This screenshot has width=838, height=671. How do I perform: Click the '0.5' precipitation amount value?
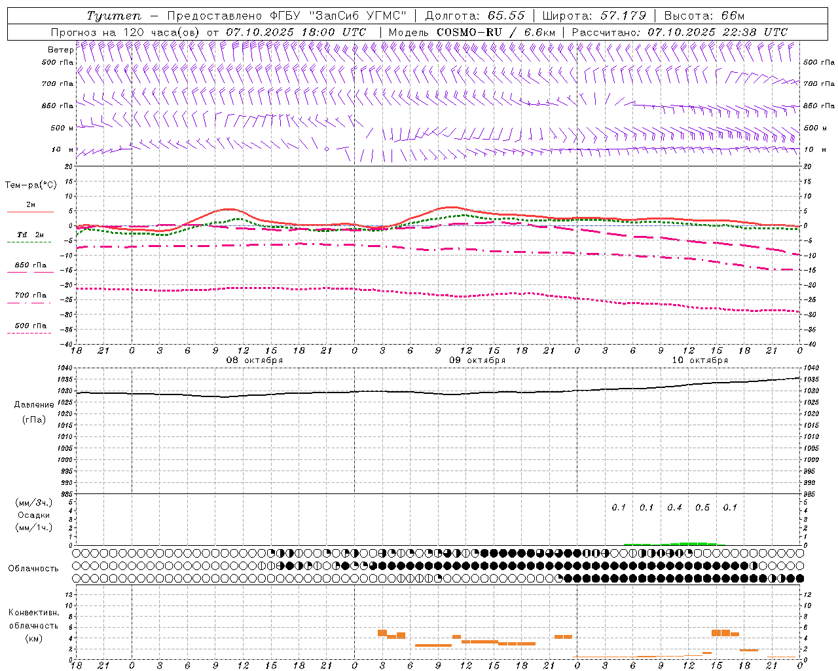[x=702, y=508]
